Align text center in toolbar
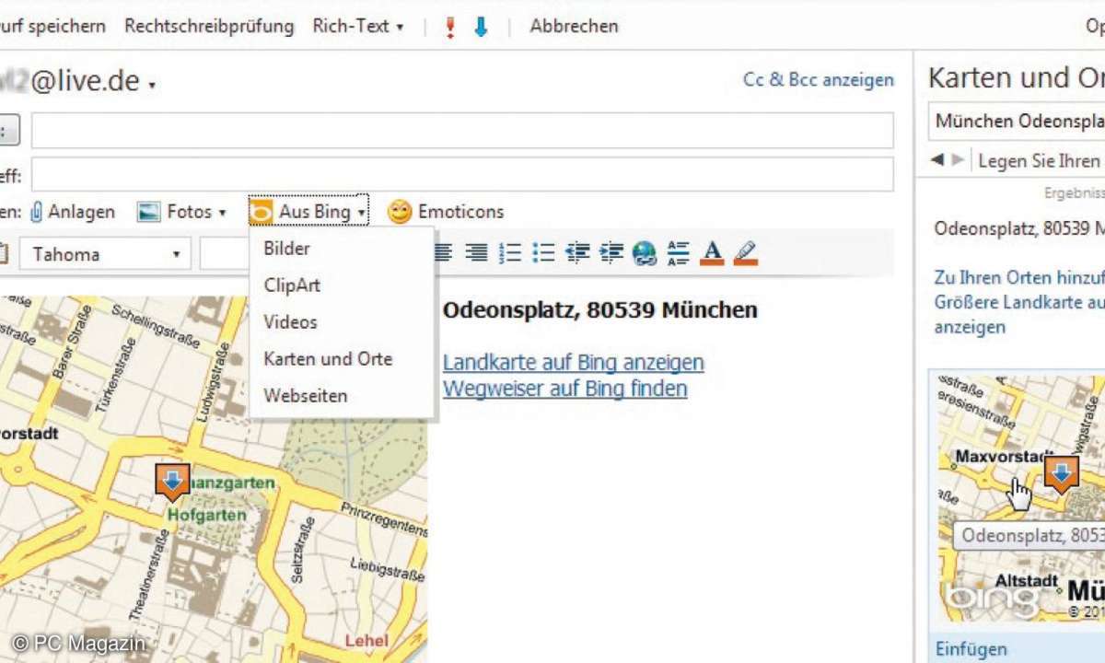Screen dimensions: 1105x663 (x=444, y=252)
